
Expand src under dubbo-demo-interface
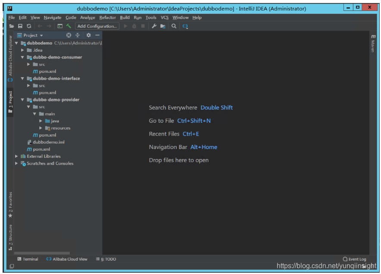(28, 85)
